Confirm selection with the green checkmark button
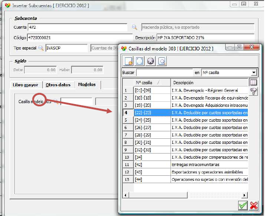The image size is (265, 216). tap(243, 205)
